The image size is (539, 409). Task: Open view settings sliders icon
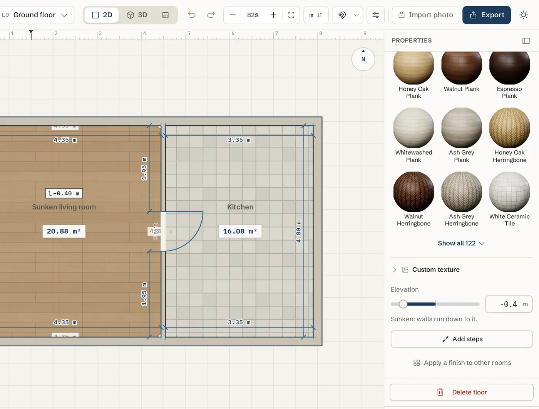(375, 15)
